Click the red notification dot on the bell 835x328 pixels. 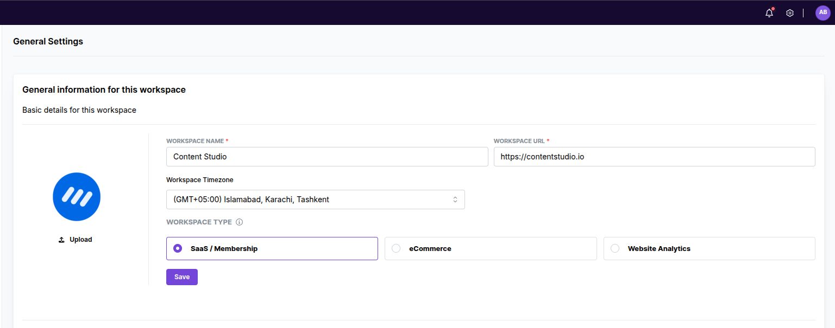pyautogui.click(x=773, y=8)
